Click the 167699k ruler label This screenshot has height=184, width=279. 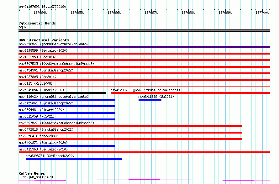coord(225,13)
